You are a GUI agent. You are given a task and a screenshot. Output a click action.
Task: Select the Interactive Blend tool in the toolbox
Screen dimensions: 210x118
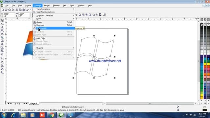point(2,58)
